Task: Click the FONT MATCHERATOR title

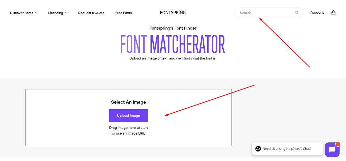Action: point(172,44)
